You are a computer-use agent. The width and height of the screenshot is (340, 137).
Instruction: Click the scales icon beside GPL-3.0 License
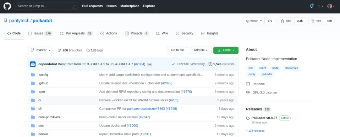[248, 93]
